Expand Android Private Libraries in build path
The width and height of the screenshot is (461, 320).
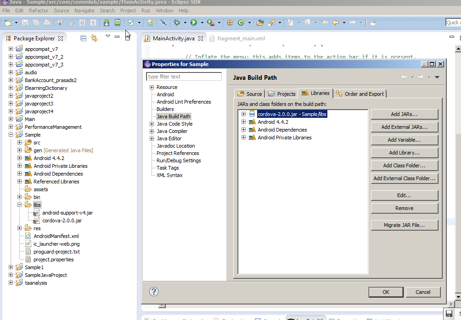coord(243,138)
